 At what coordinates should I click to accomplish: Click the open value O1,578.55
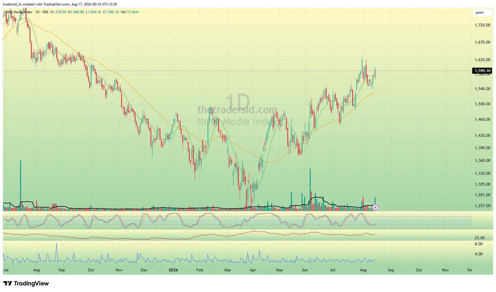coord(58,12)
